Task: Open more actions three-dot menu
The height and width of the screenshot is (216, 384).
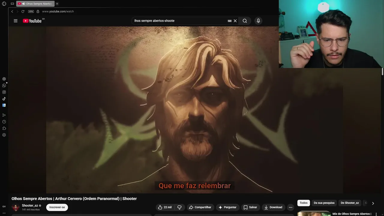Action: [x=290, y=207]
